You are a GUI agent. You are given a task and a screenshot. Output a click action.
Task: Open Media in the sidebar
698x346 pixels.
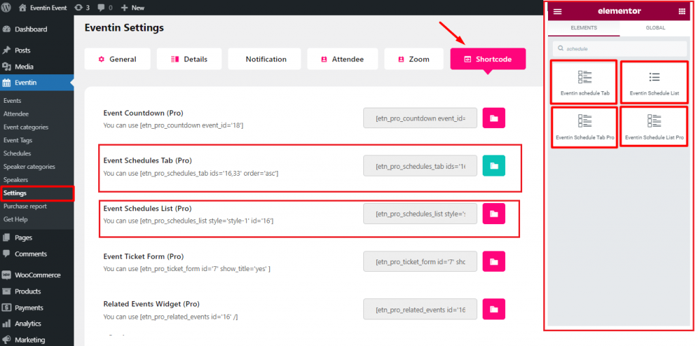[37, 67]
